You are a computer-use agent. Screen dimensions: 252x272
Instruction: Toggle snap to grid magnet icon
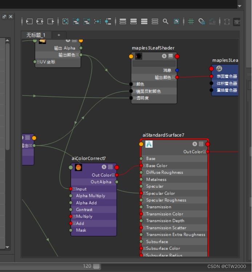(202, 21)
